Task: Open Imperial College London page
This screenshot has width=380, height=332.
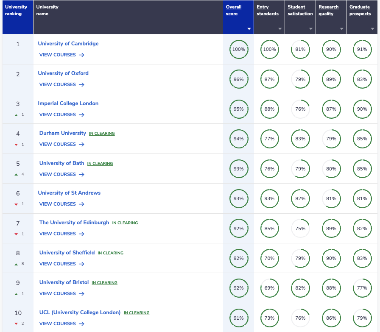Action: click(68, 103)
